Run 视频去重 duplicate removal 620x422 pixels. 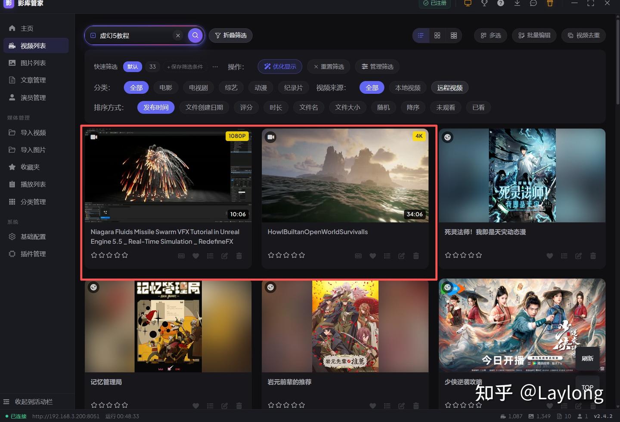click(583, 35)
